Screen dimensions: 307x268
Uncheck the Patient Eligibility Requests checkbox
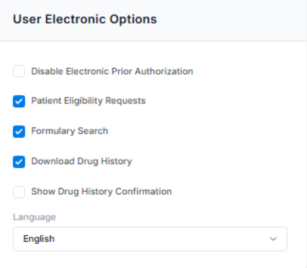click(19, 102)
